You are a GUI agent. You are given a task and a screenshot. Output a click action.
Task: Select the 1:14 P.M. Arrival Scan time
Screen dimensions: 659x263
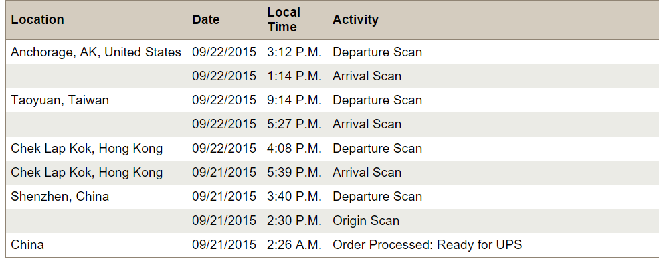(x=294, y=76)
